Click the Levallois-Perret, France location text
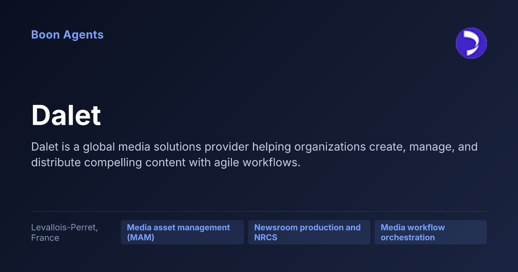This screenshot has width=518, height=272. 64,233
